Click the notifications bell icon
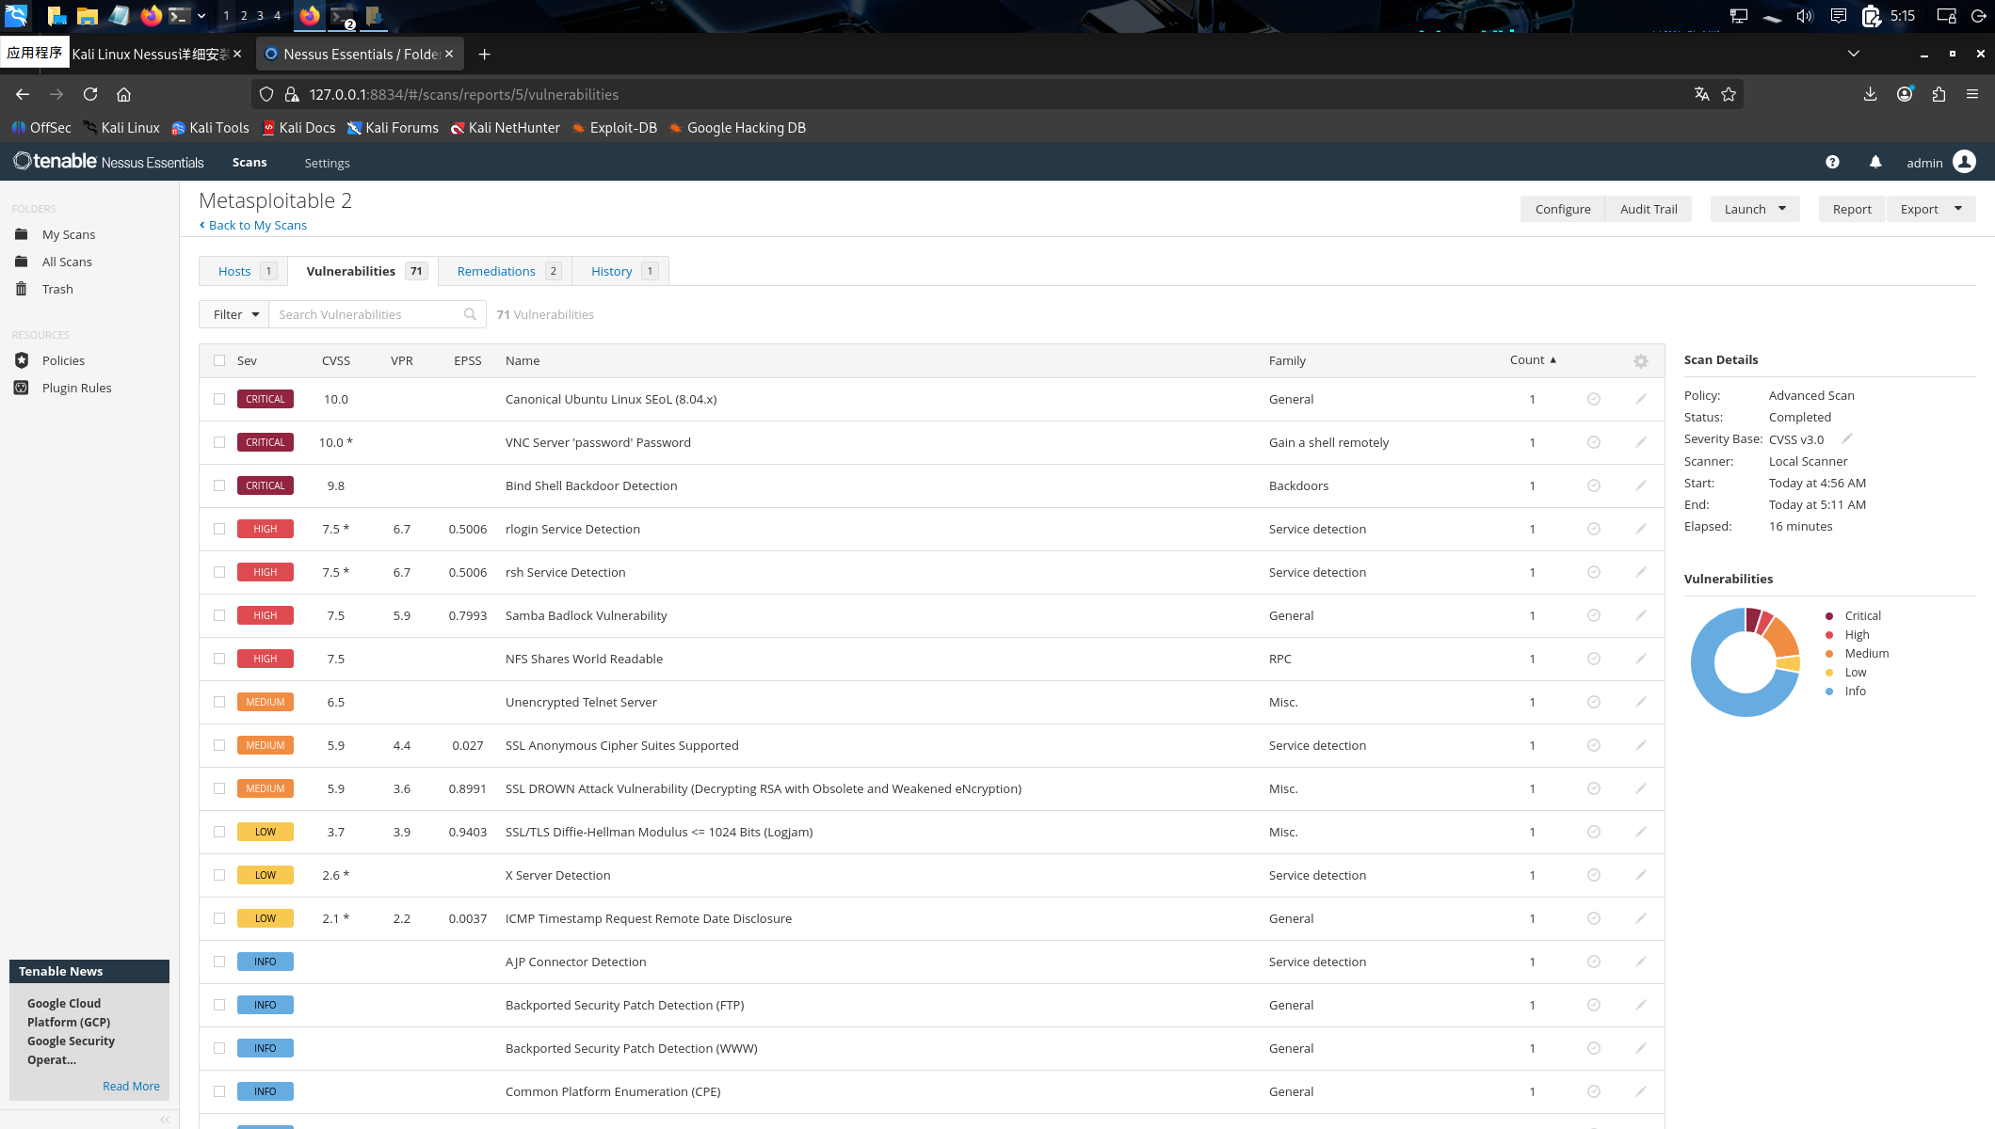The height and width of the screenshot is (1129, 1995). point(1874,163)
